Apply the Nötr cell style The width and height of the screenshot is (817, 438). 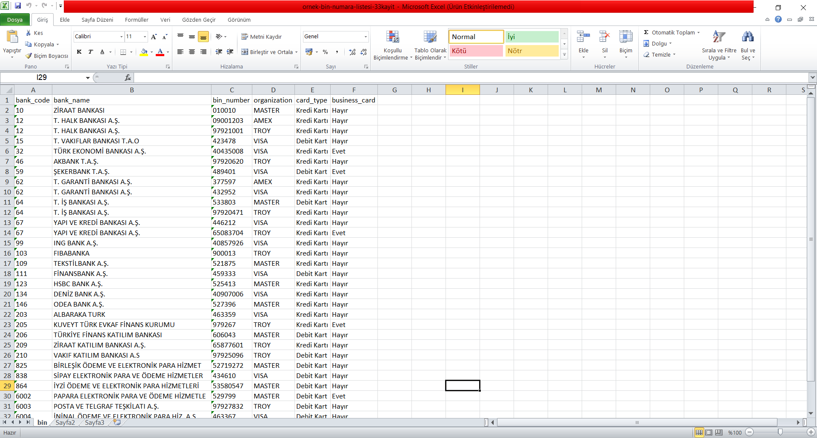(x=532, y=51)
